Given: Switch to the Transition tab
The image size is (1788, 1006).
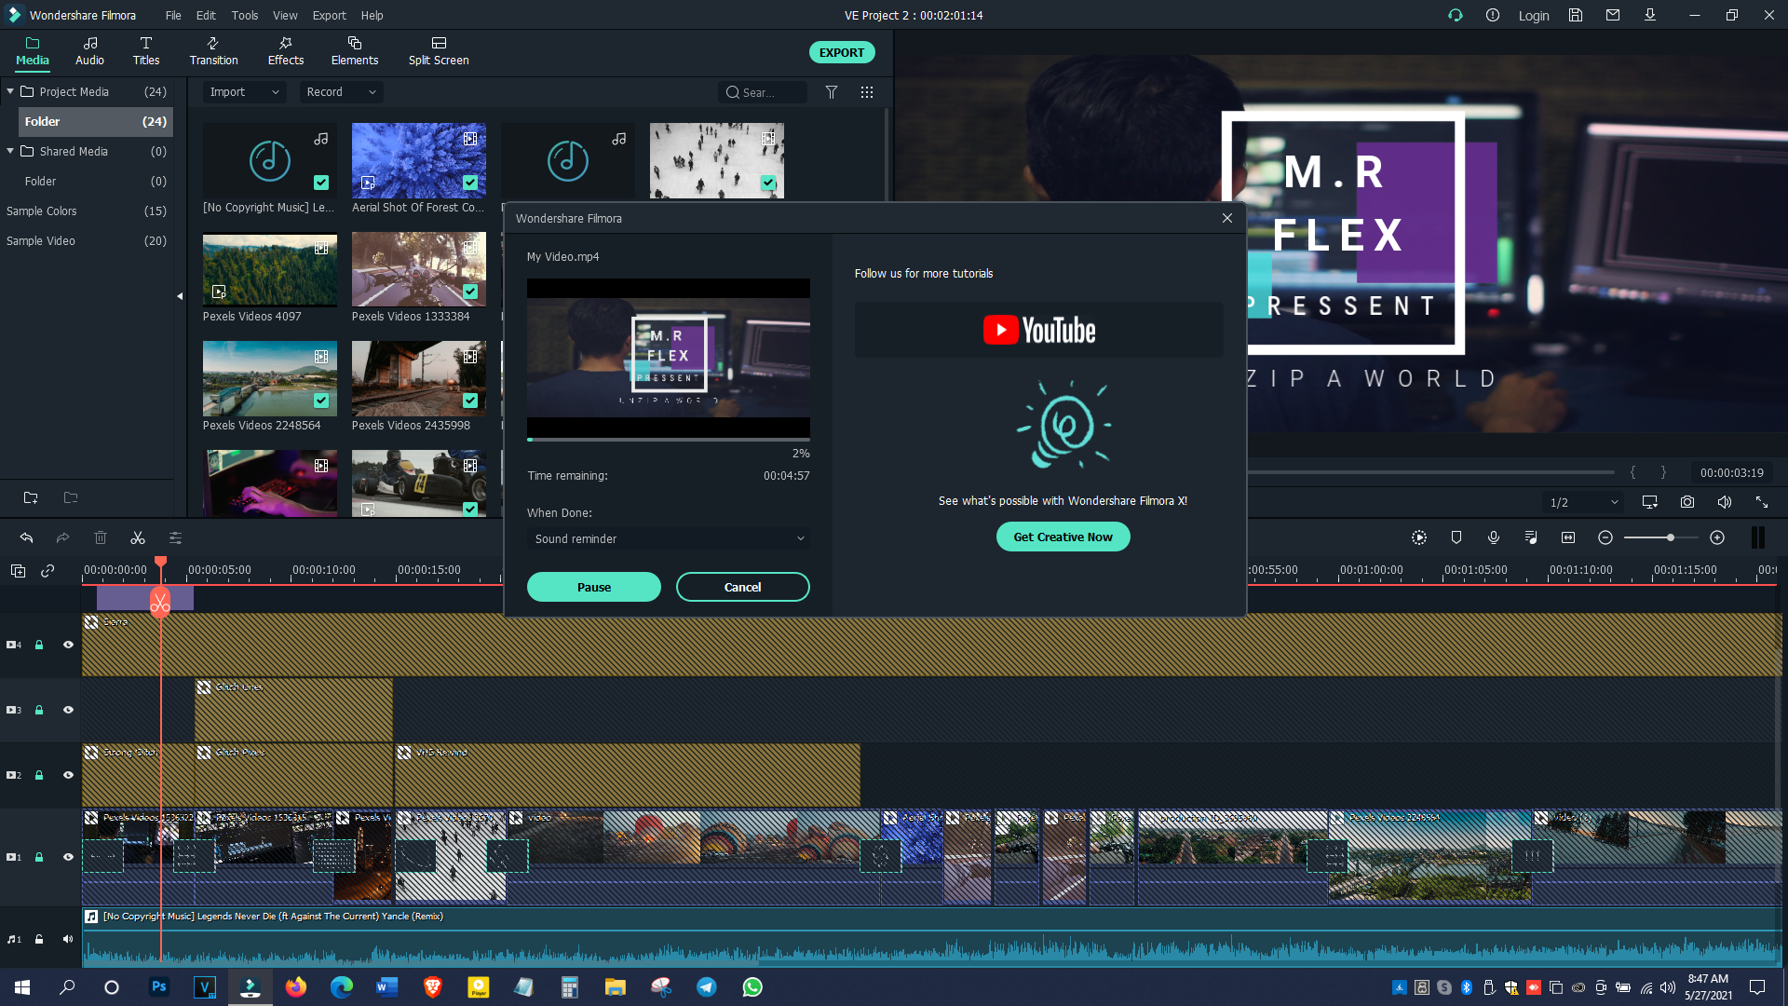Looking at the screenshot, I should coord(213,51).
